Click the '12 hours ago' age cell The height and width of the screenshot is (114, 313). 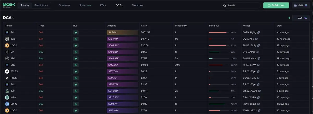(x=284, y=39)
